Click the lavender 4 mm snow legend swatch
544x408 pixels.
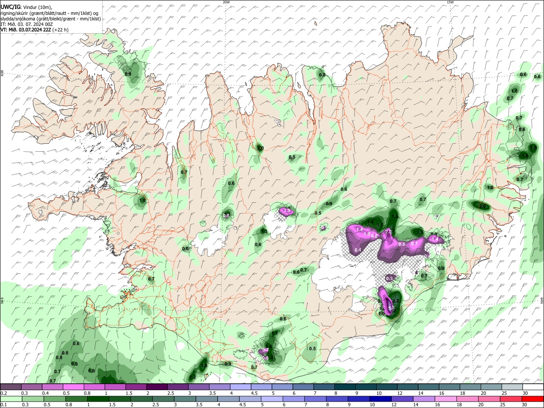[241, 388]
